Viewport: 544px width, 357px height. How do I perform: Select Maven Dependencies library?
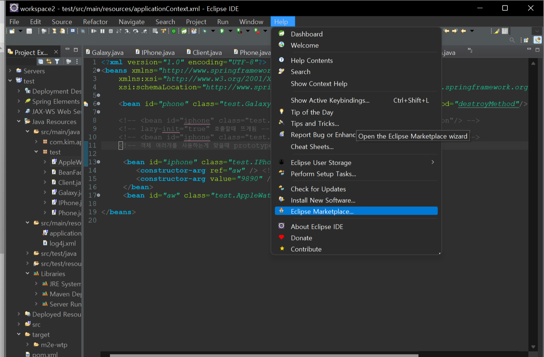coord(62,294)
